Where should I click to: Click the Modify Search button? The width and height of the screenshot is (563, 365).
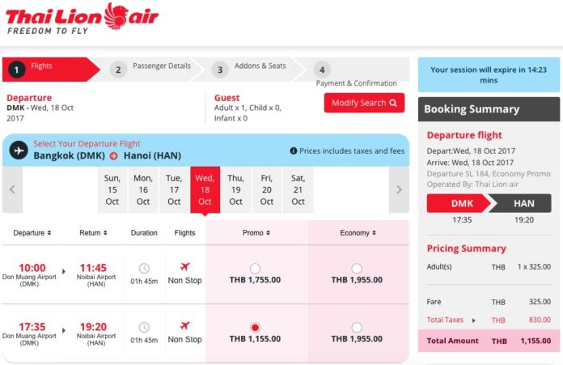point(364,103)
